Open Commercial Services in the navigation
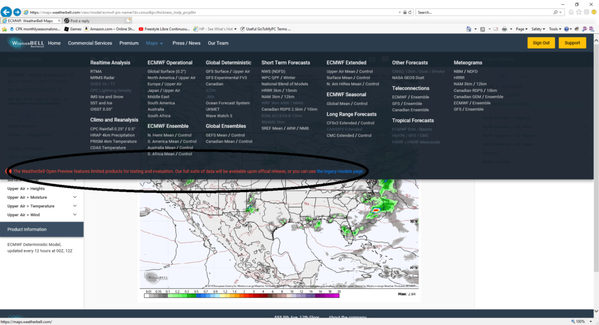The image size is (599, 325). click(x=89, y=43)
